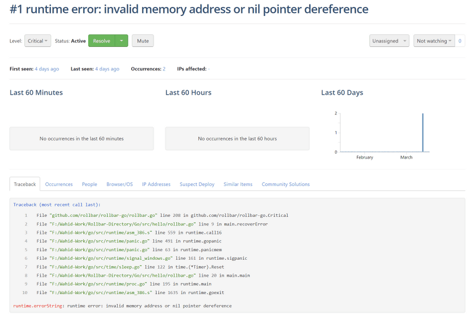Open the Community Solutions tab
This screenshot has height=316, width=476.
coord(285,184)
